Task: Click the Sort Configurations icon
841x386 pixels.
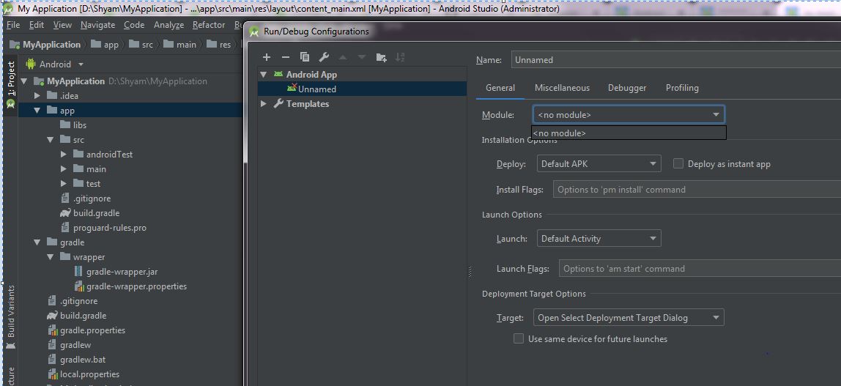Action: point(400,57)
